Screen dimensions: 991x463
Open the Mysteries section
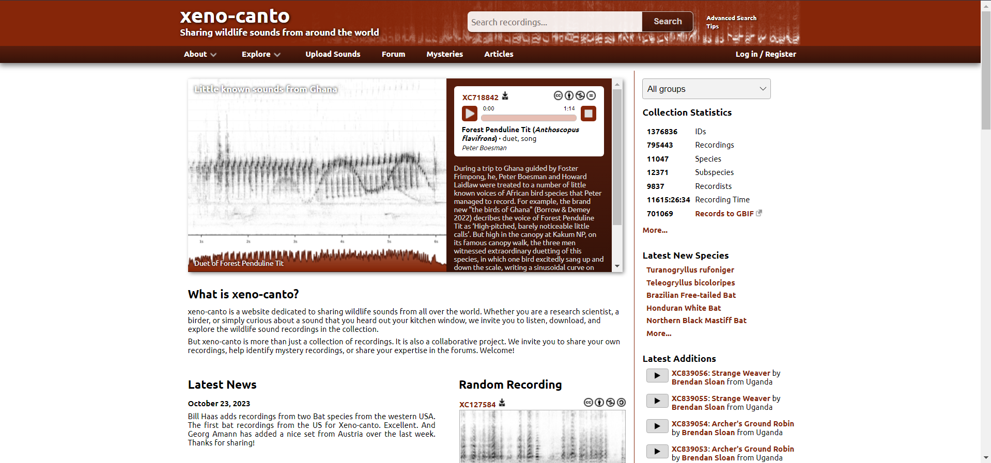(445, 54)
